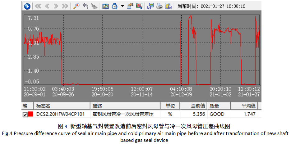Click the blue play button in toolbar
This screenshot has height=144, width=291.
point(27,6)
